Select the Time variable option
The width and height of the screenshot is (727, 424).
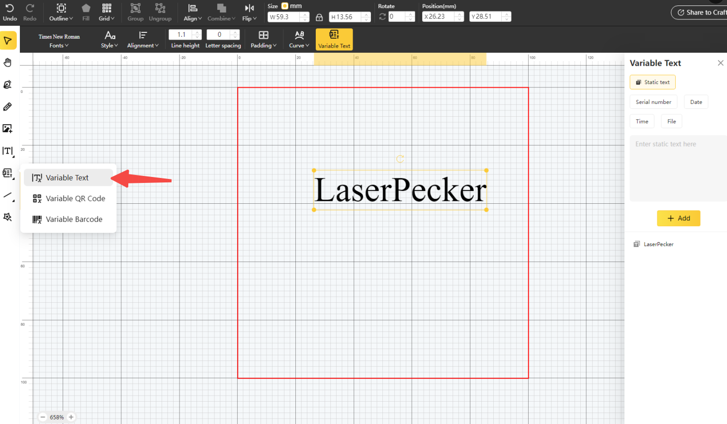642,121
